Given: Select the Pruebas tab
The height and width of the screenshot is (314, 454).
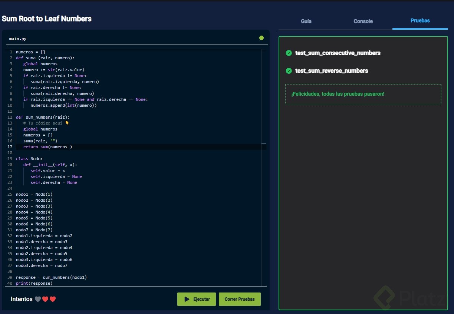Looking at the screenshot, I should point(420,20).
